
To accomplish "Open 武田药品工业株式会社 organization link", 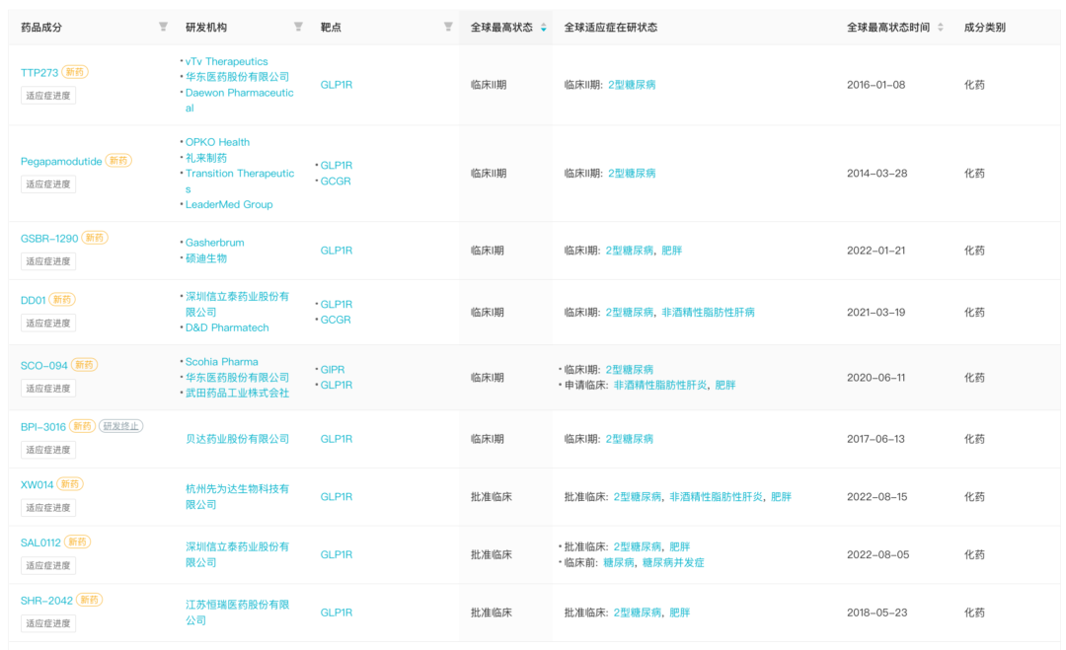I will [x=237, y=393].
